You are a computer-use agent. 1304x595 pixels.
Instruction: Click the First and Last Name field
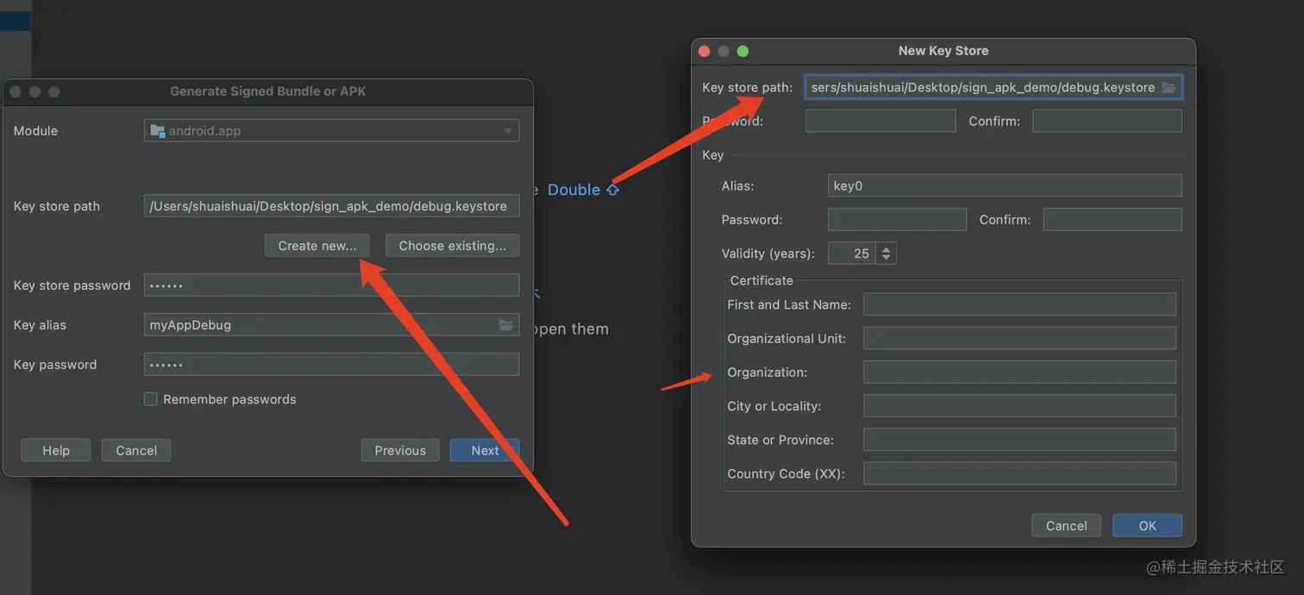click(x=1019, y=304)
